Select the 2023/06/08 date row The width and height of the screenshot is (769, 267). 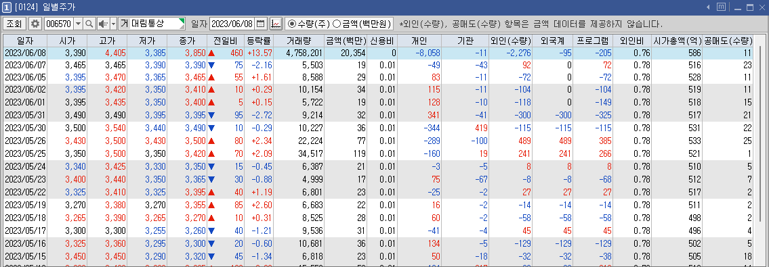(378, 53)
